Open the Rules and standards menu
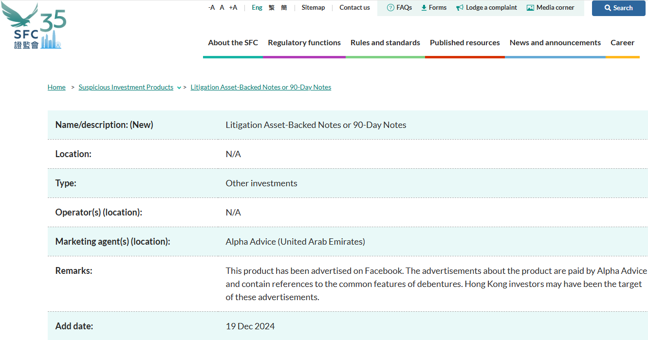648x340 pixels. 385,43
